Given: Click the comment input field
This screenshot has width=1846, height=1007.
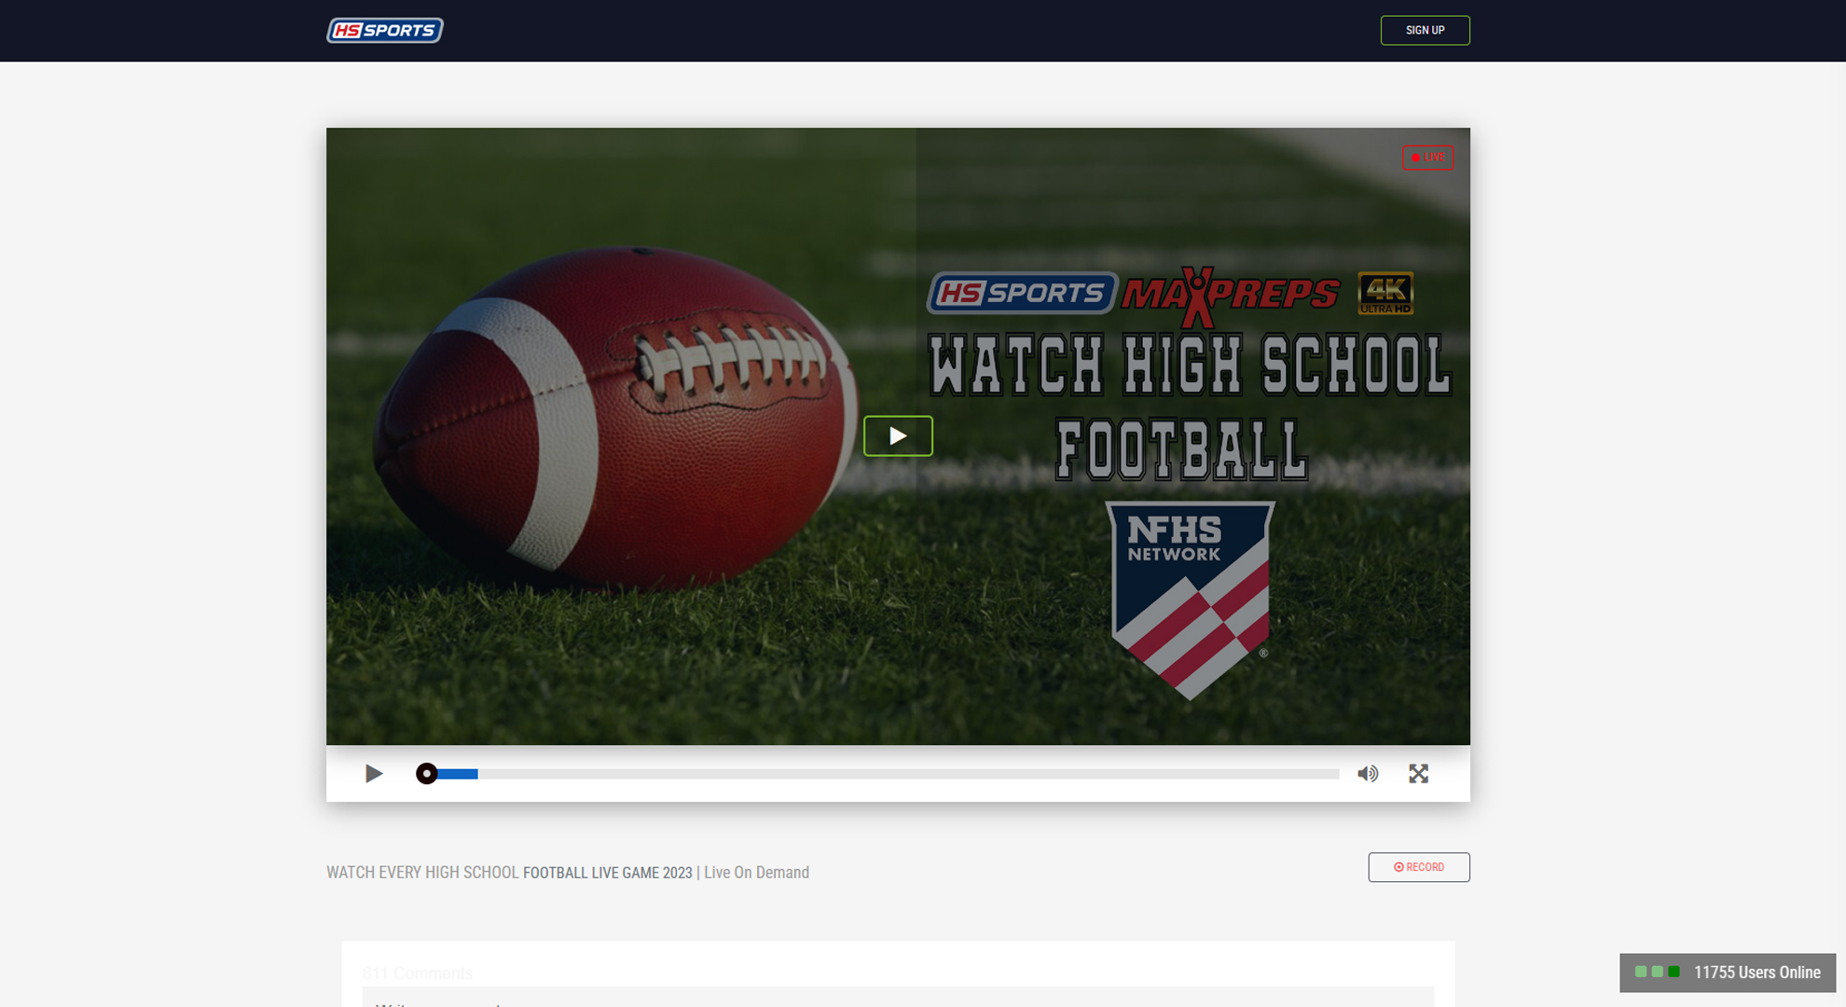Looking at the screenshot, I should 897,998.
